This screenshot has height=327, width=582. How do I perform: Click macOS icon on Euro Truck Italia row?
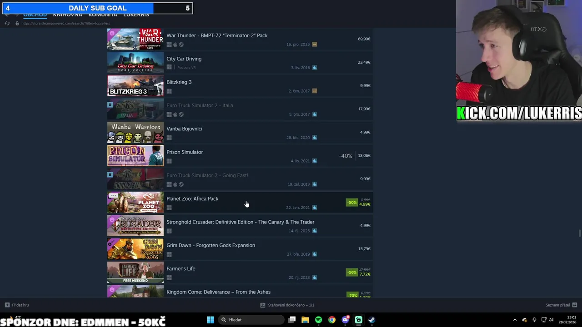tap(175, 114)
